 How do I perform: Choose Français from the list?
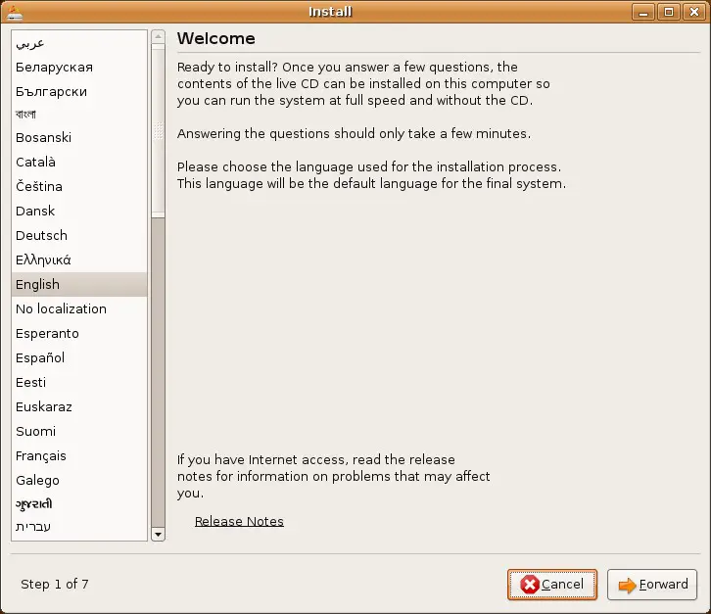pyautogui.click(x=79, y=455)
